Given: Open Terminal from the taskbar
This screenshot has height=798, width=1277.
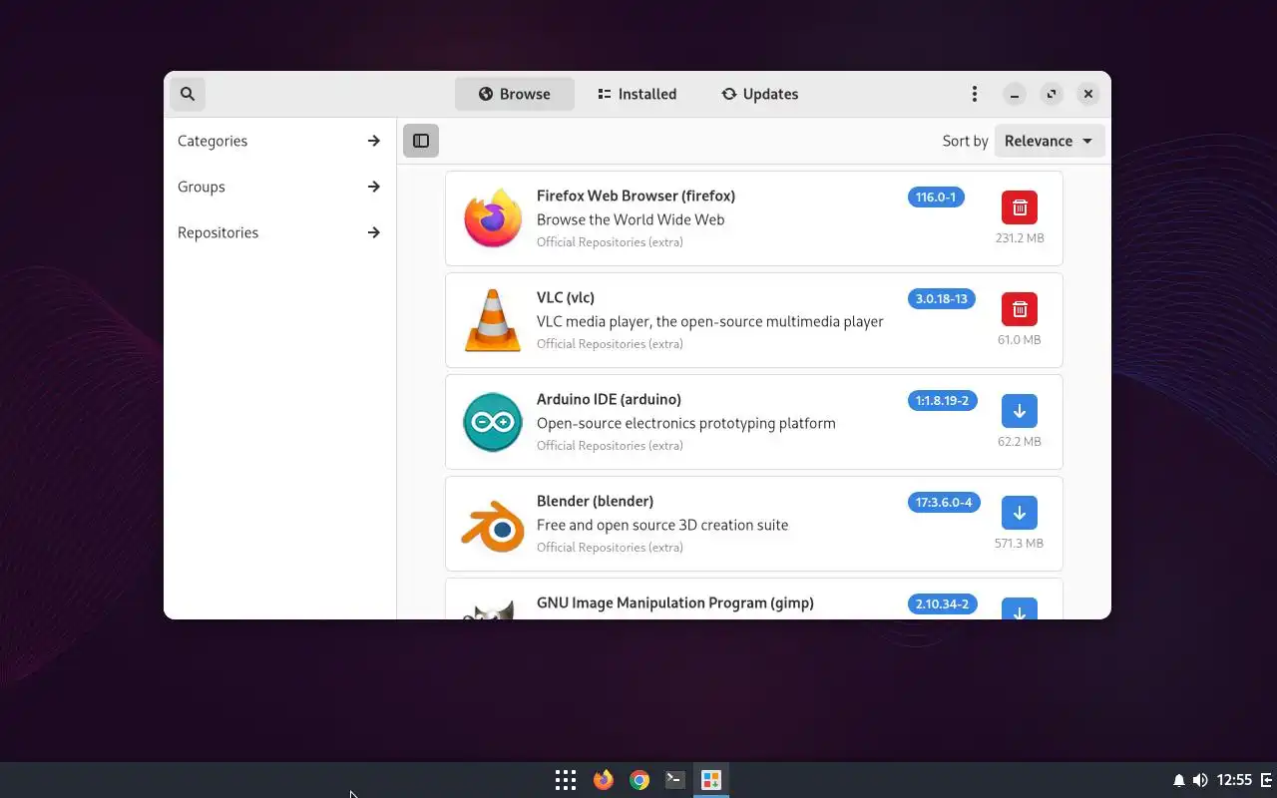Looking at the screenshot, I should click(675, 780).
